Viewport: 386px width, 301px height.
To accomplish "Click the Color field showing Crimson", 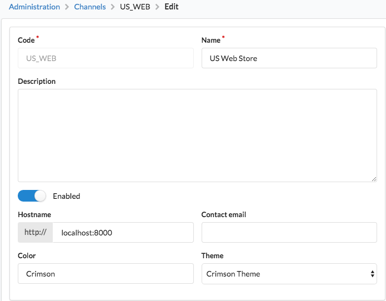I will click(106, 273).
